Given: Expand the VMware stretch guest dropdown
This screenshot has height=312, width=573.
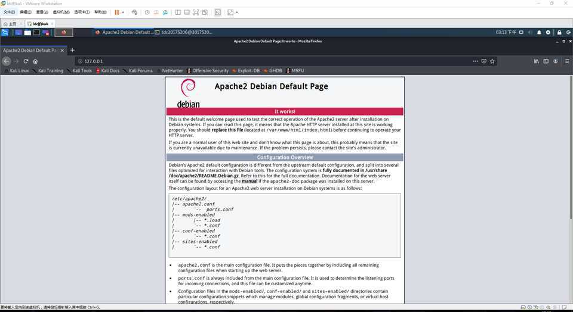Looking at the screenshot, I should pos(237,13).
